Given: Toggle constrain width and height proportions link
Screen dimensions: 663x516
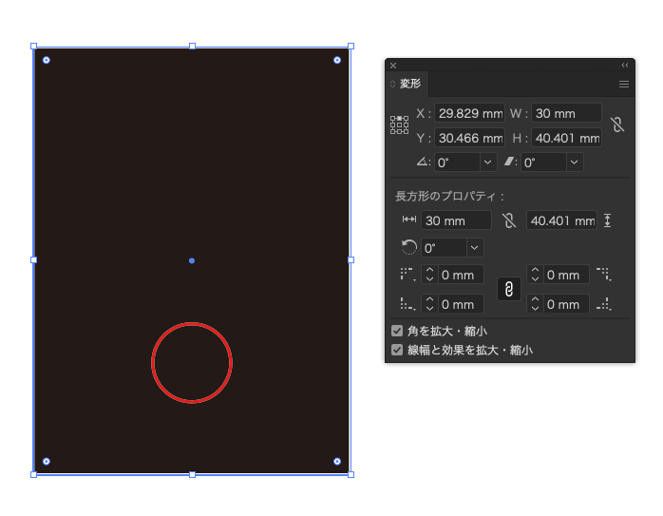Looking at the screenshot, I should (617, 124).
